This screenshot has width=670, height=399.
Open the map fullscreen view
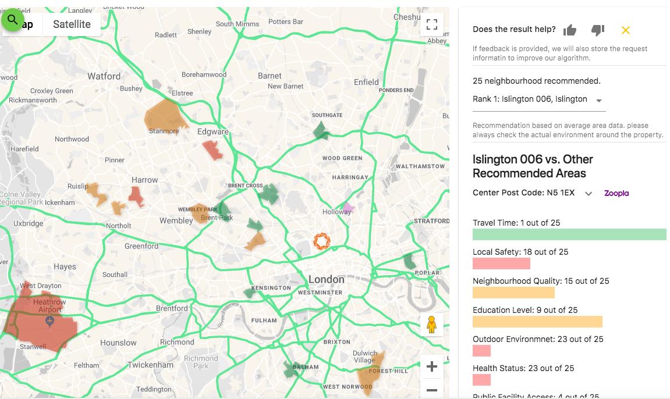(x=432, y=24)
